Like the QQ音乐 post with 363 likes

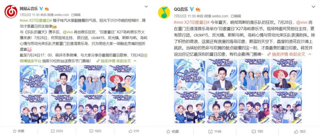click(300, 131)
